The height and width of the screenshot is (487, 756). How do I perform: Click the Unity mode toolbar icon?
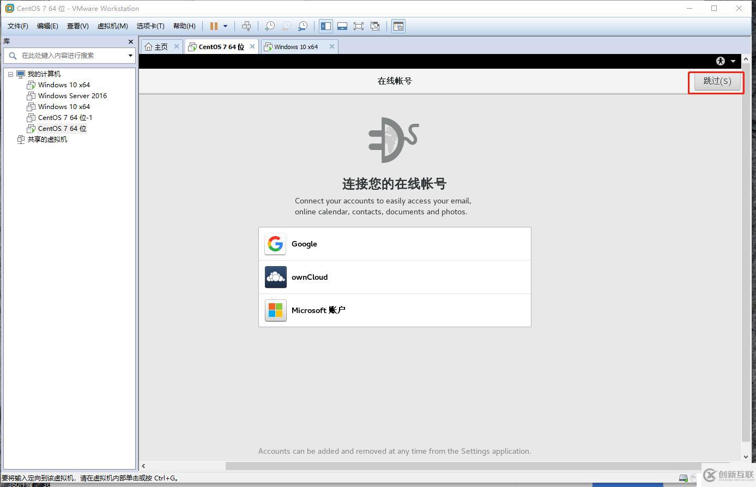point(375,26)
